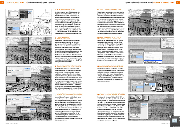
Task: Open the split comparison image beside Überlagerung
Action: (x=28, y=51)
